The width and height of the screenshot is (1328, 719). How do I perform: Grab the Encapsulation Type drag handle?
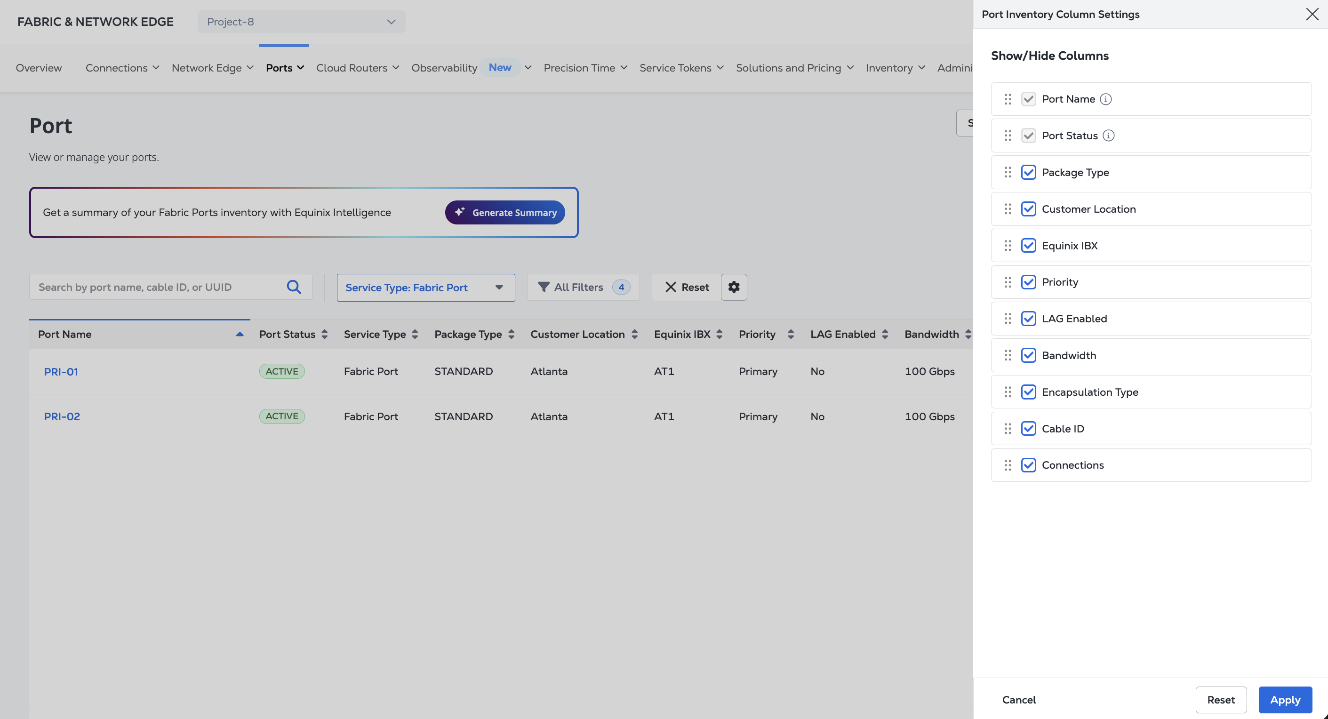click(x=1008, y=391)
